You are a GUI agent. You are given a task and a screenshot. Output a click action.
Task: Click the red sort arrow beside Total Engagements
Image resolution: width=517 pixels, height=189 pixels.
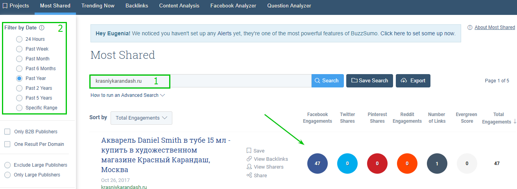click(x=515, y=122)
